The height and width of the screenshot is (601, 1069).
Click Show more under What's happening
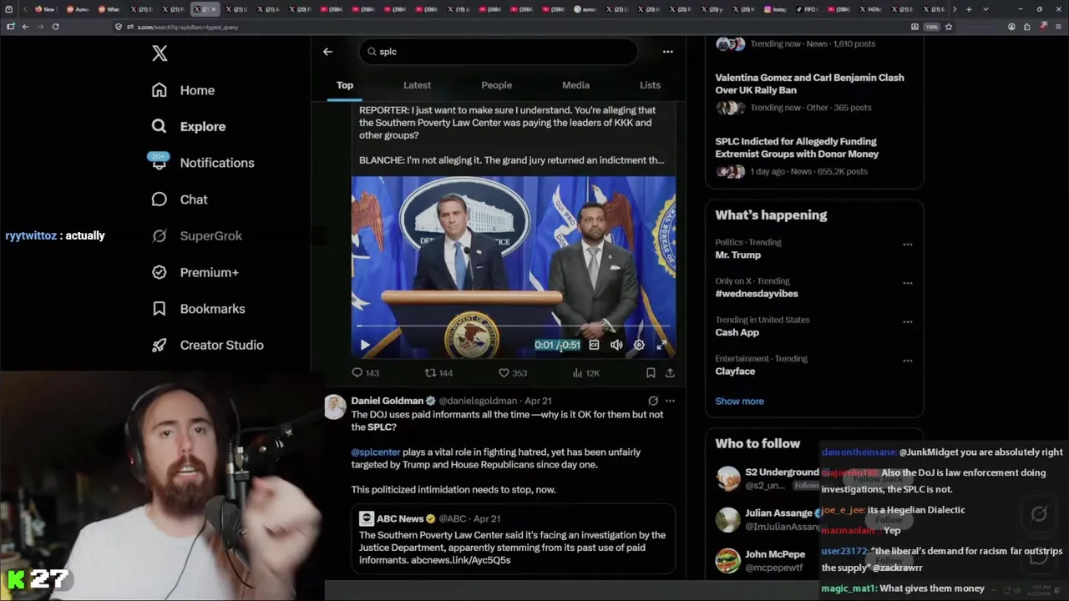[x=739, y=402]
